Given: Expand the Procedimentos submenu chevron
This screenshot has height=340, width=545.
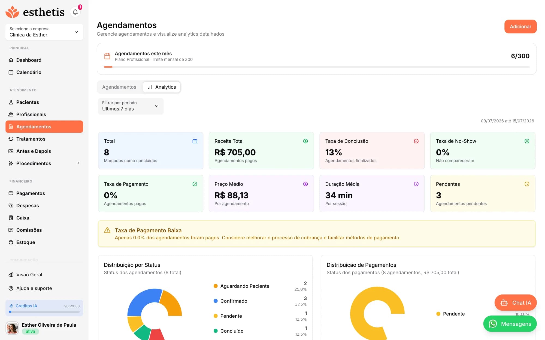Looking at the screenshot, I should (x=78, y=163).
